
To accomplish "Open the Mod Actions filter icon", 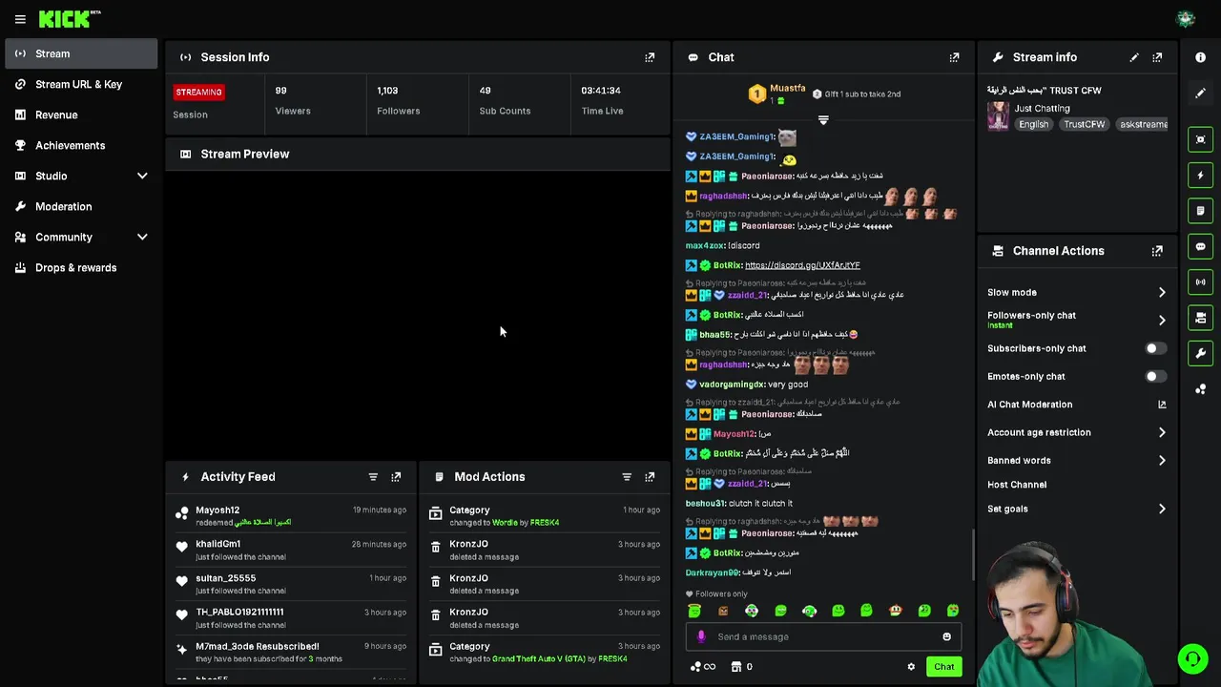I will 627,477.
